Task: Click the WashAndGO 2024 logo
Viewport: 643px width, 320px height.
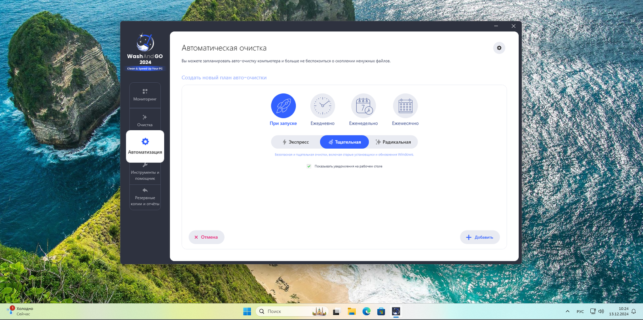Action: tap(145, 52)
